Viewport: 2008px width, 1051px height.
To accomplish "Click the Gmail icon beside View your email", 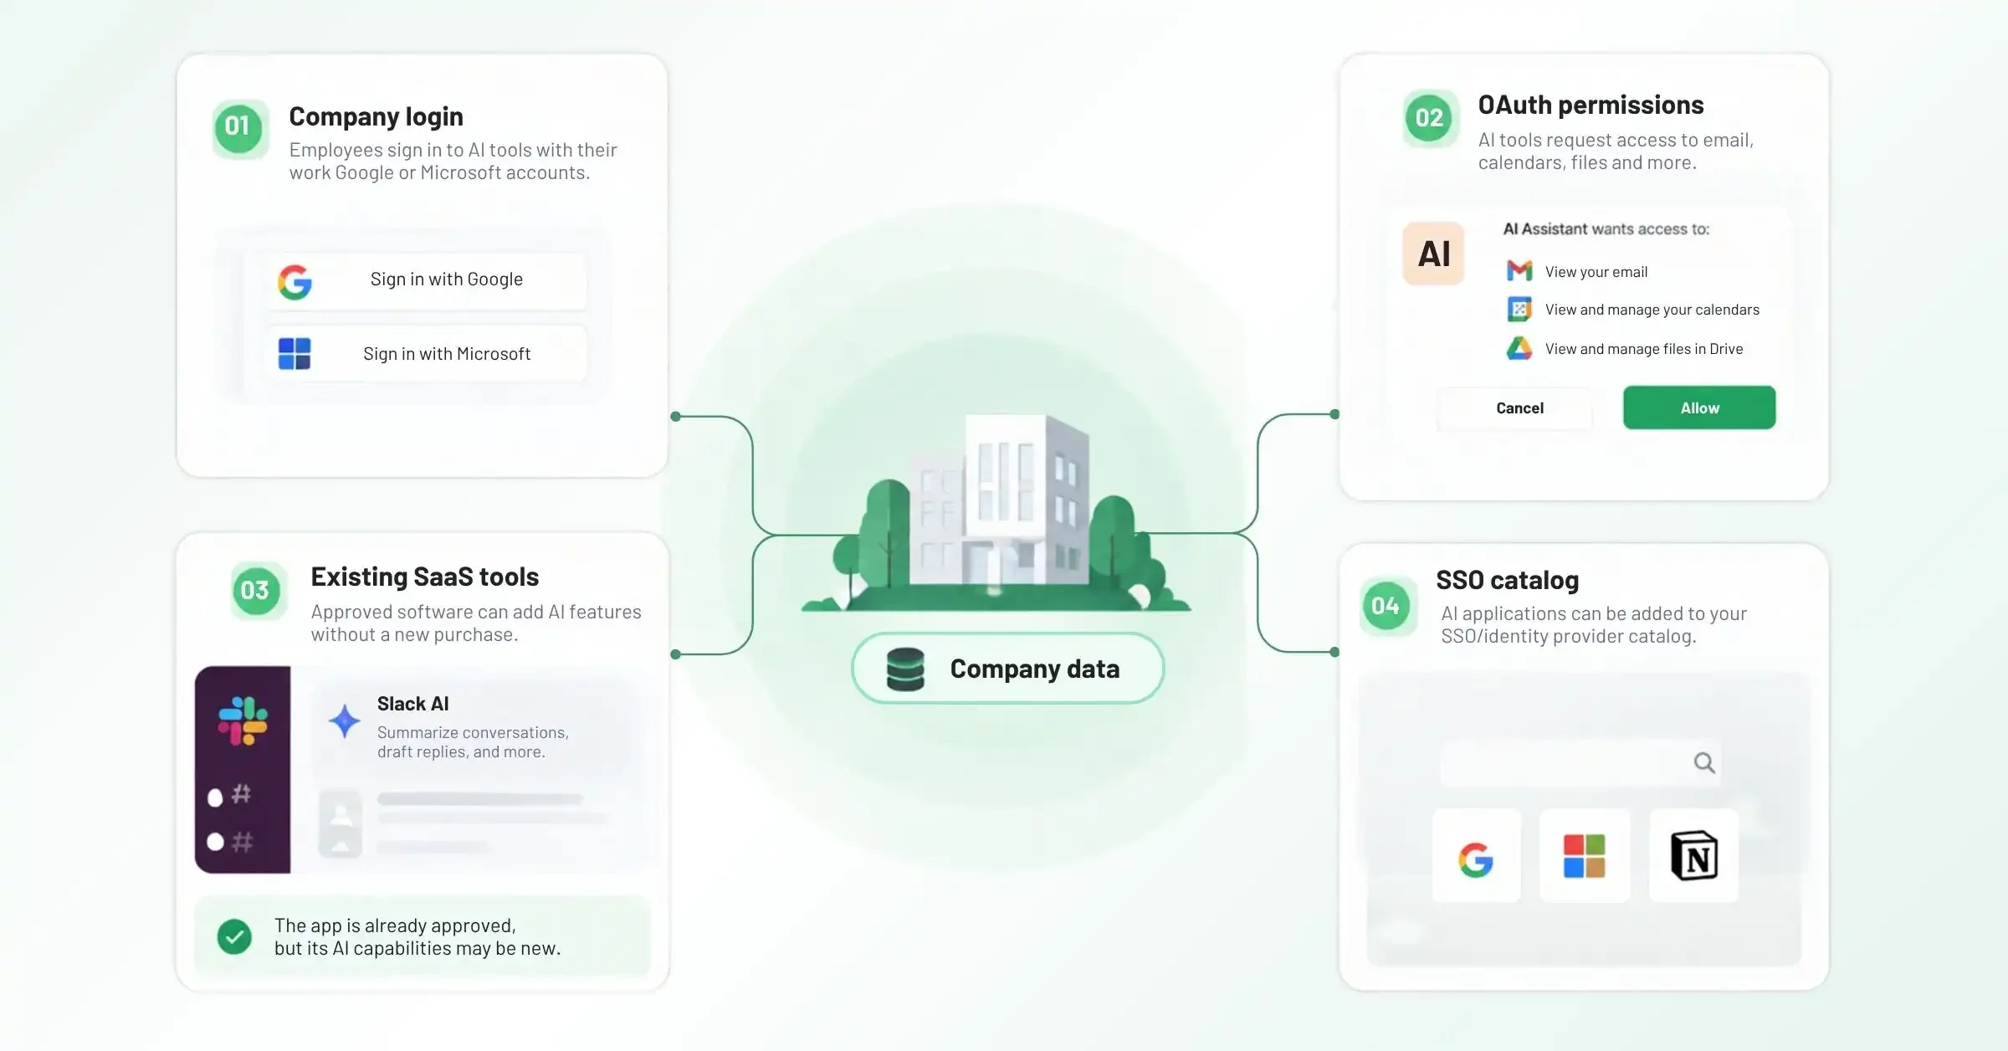I will 1519,271.
